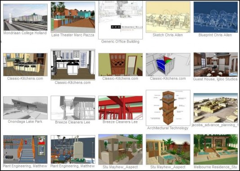This screenshot has width=240, height=171.
Task: Click the 'Onondaga Lake Park' caption
Action: 25,122
